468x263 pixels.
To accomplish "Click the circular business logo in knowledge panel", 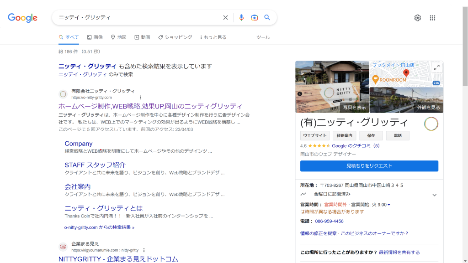I will pyautogui.click(x=431, y=124).
